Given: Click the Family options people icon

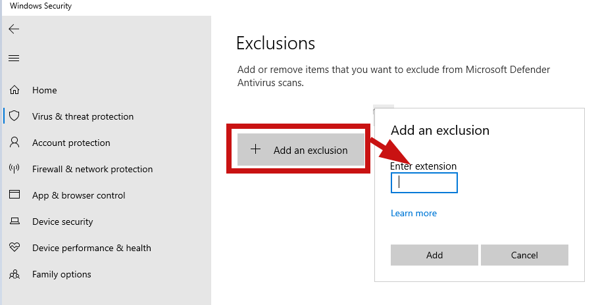Looking at the screenshot, I should click(14, 274).
